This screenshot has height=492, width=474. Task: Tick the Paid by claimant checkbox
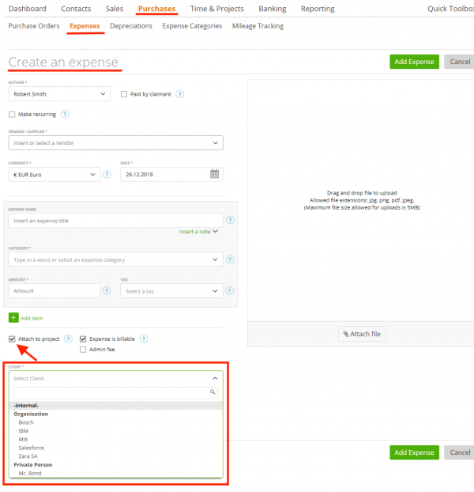tap(124, 94)
